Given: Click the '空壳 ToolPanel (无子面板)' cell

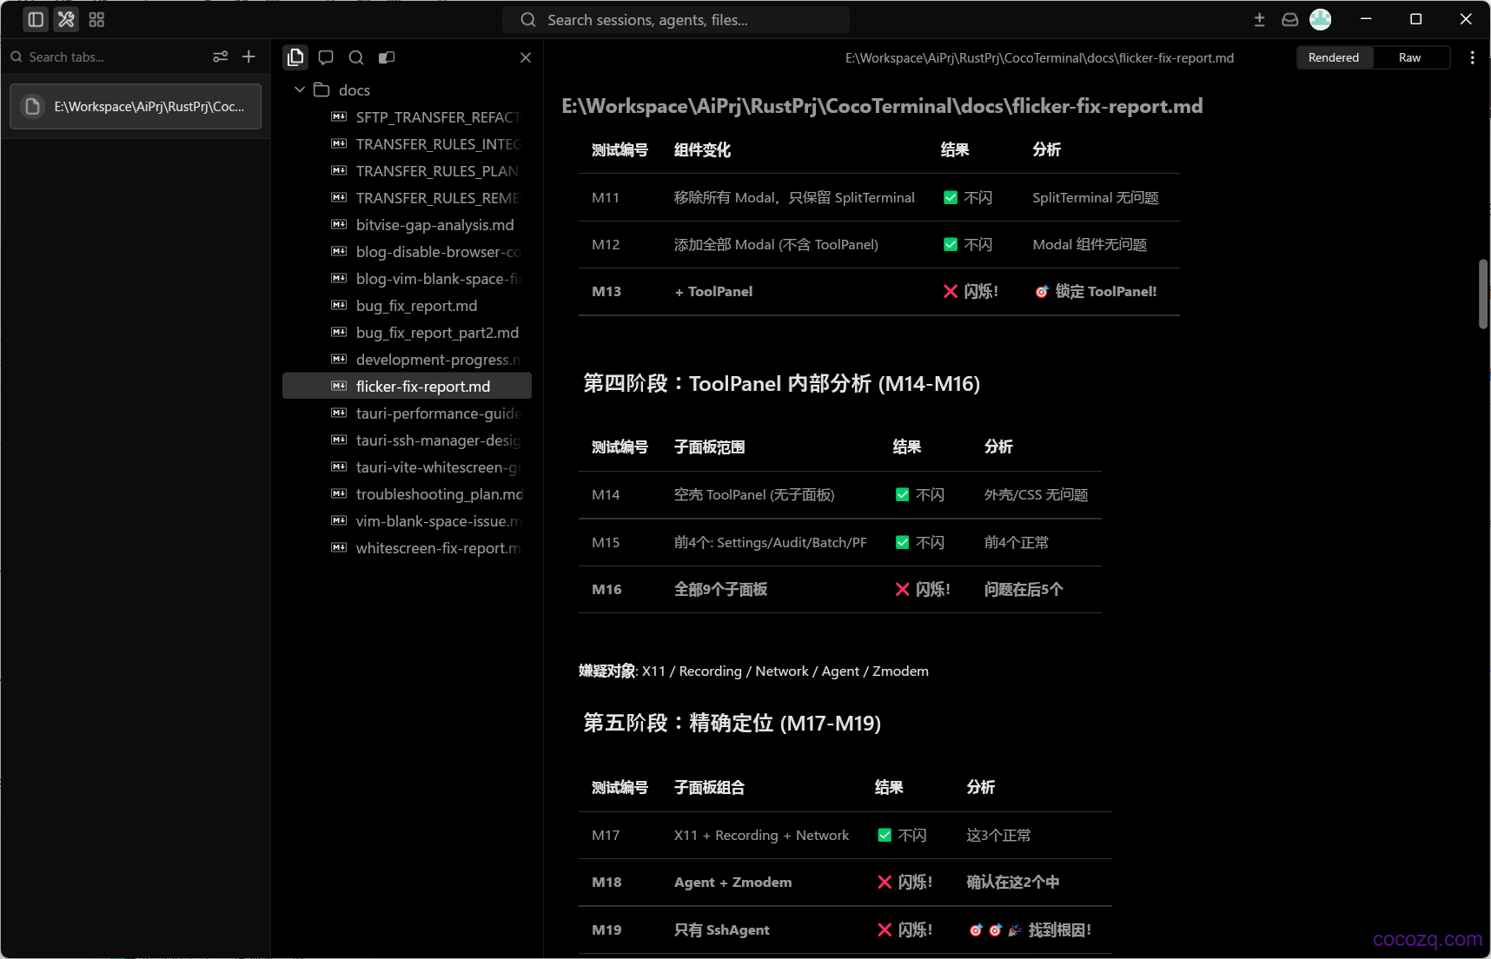Looking at the screenshot, I should pos(754,494).
